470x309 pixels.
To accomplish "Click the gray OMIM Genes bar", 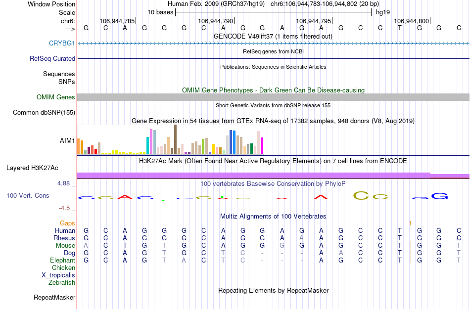I will (273, 97).
